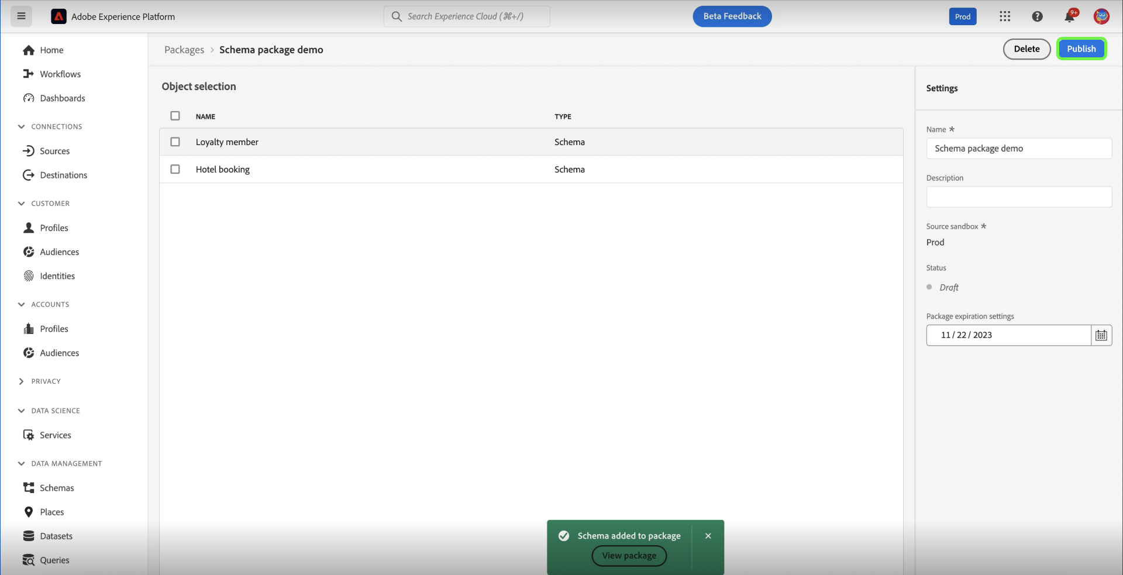Publish the schema package
This screenshot has width=1123, height=575.
pyautogui.click(x=1081, y=49)
